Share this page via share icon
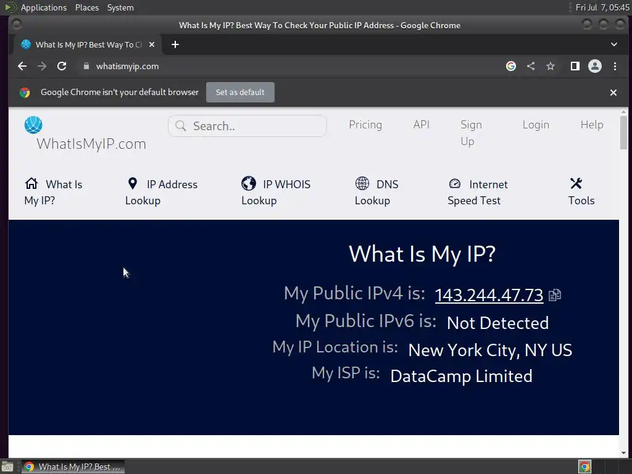Image resolution: width=632 pixels, height=474 pixels. click(x=531, y=66)
